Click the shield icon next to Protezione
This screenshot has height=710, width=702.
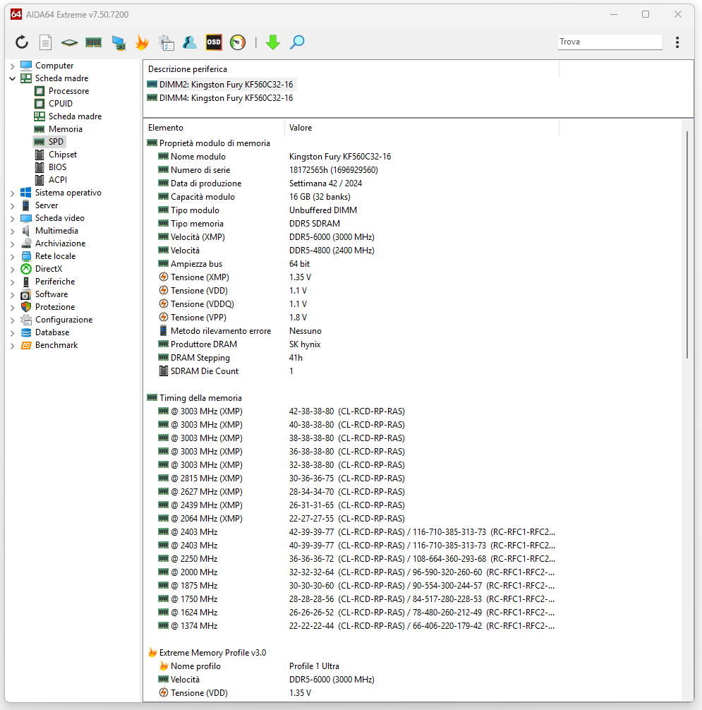(26, 306)
